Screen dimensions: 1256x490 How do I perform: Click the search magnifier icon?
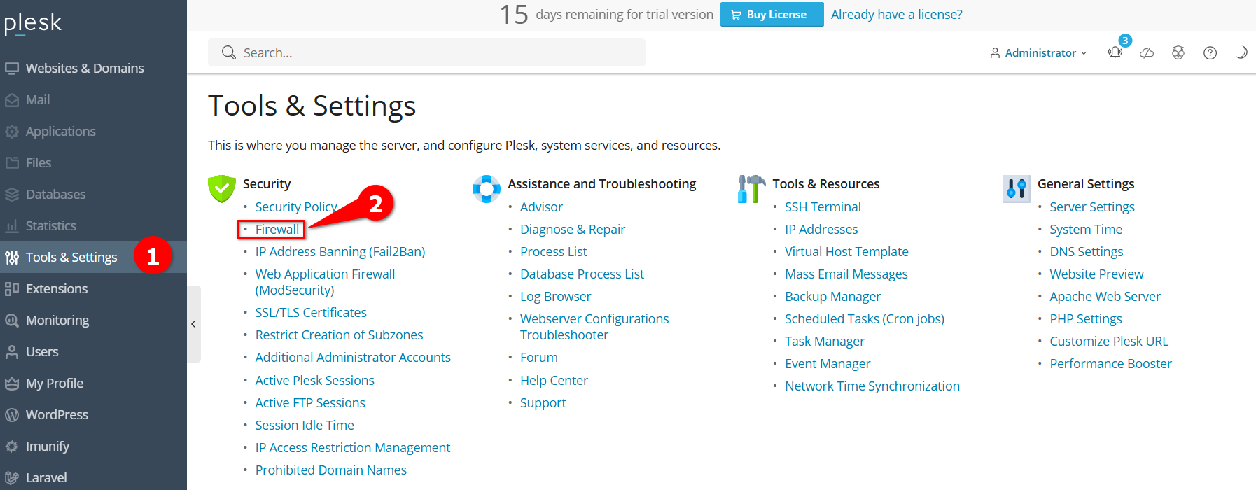click(228, 52)
